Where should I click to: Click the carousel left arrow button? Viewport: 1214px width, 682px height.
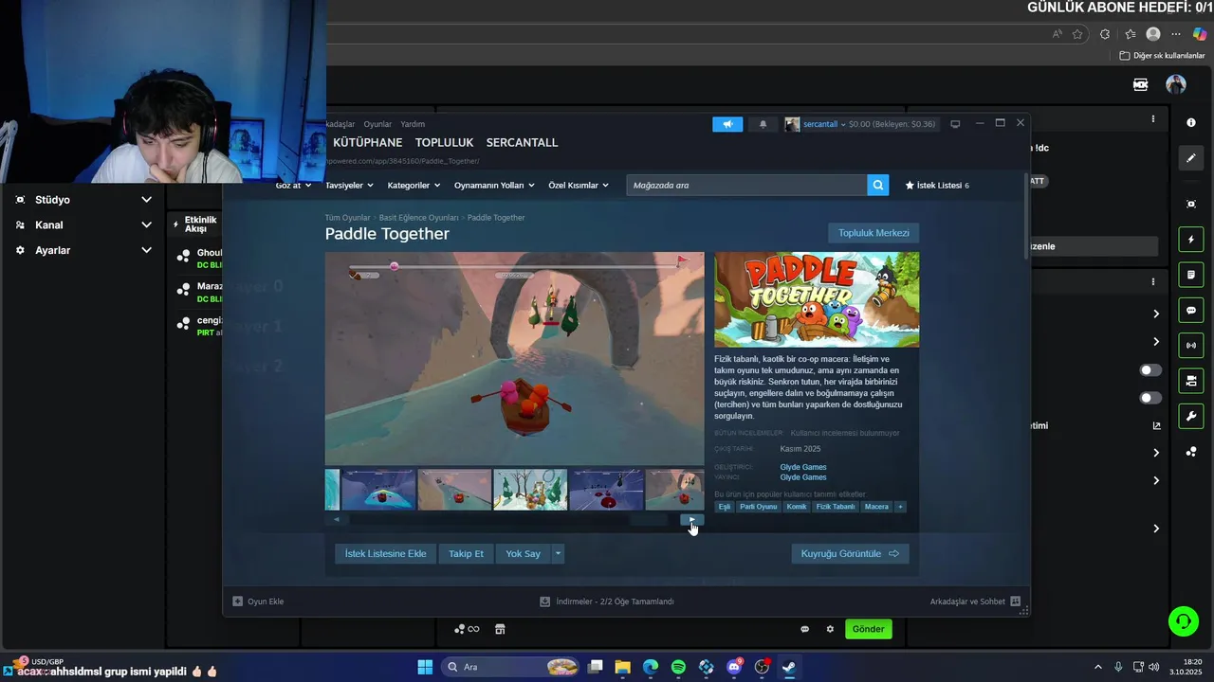point(336,519)
